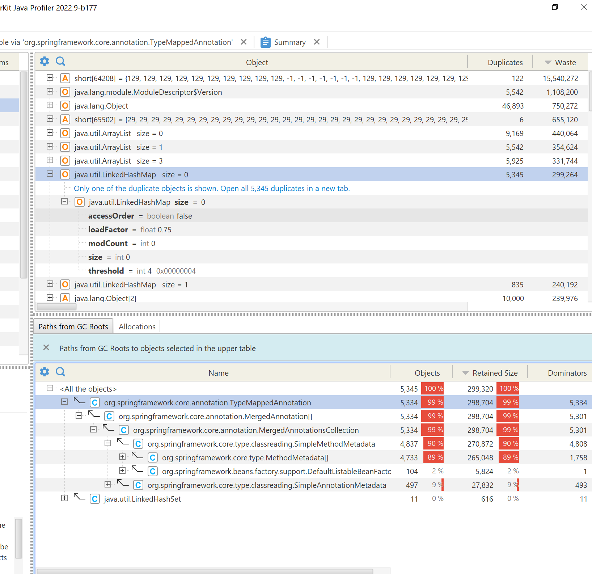Click class icon of SimpleAnnotationMetadata row
The height and width of the screenshot is (574, 592).
coord(138,485)
